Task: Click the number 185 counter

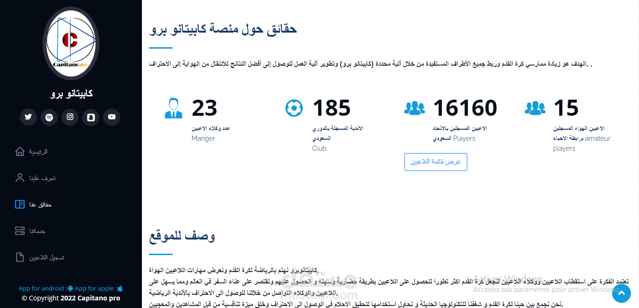Action: point(332,108)
